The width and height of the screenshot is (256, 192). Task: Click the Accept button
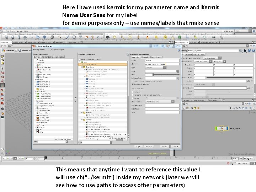click(165, 146)
